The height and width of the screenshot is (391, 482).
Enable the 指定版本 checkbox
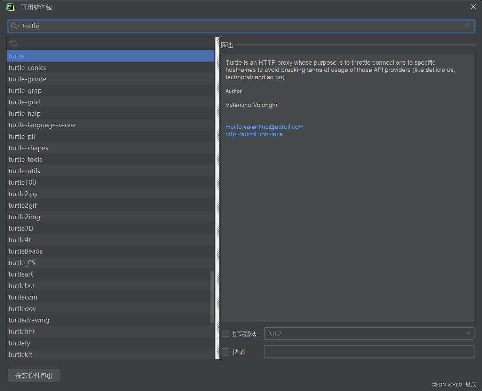[225, 333]
